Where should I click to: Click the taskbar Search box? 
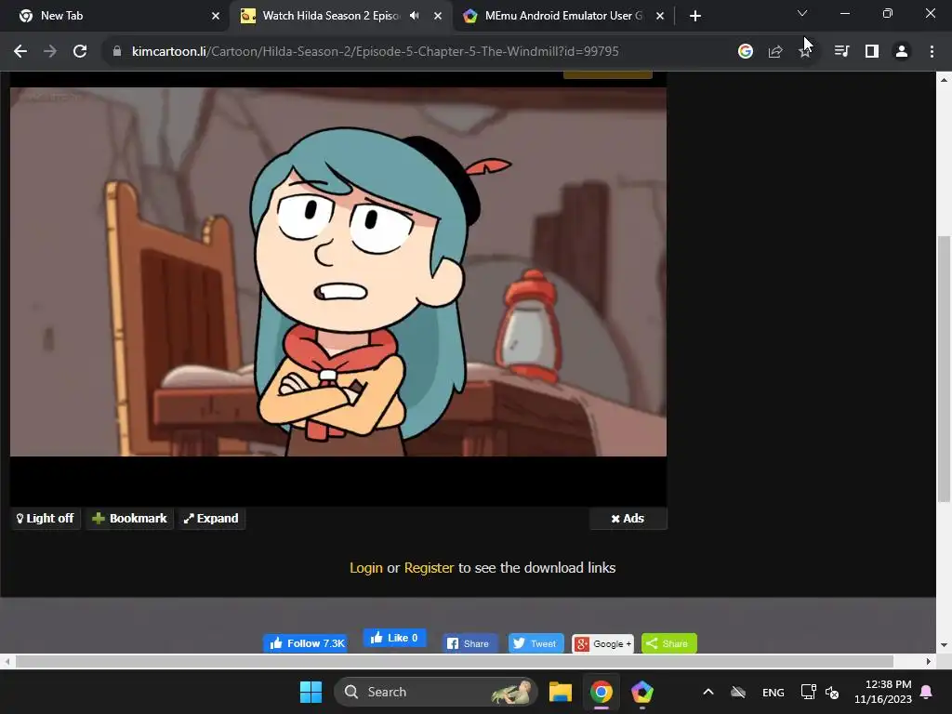pos(436,692)
